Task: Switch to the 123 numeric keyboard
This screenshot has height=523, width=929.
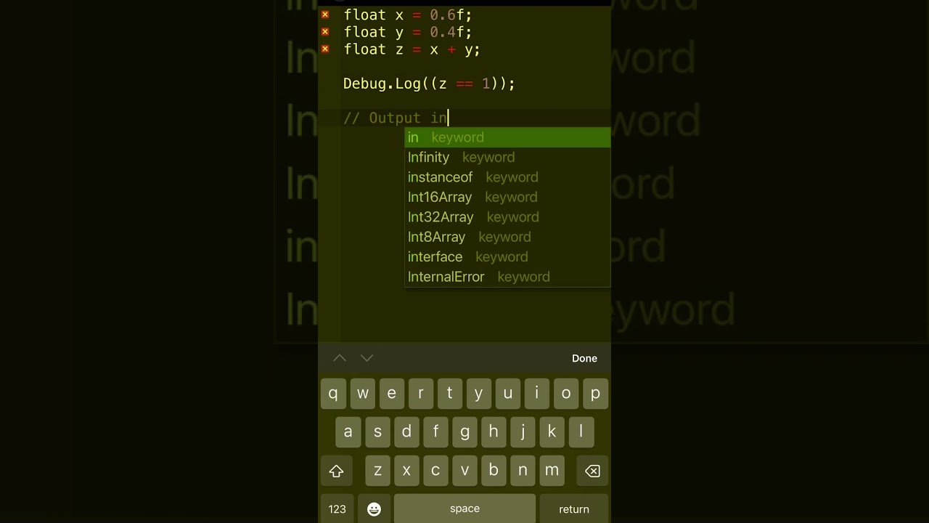Action: (x=337, y=509)
